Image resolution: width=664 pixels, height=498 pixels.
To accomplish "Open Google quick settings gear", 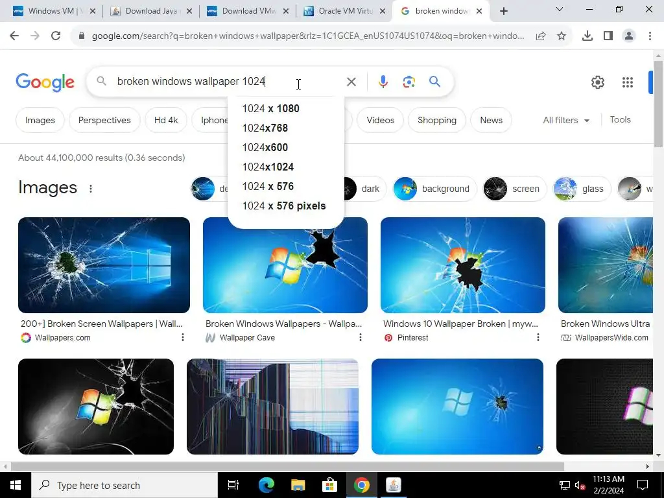I will pos(597,82).
